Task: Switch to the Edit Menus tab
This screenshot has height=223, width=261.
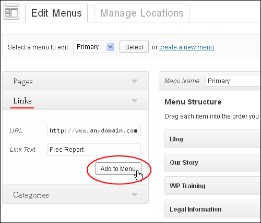Action: click(x=56, y=13)
